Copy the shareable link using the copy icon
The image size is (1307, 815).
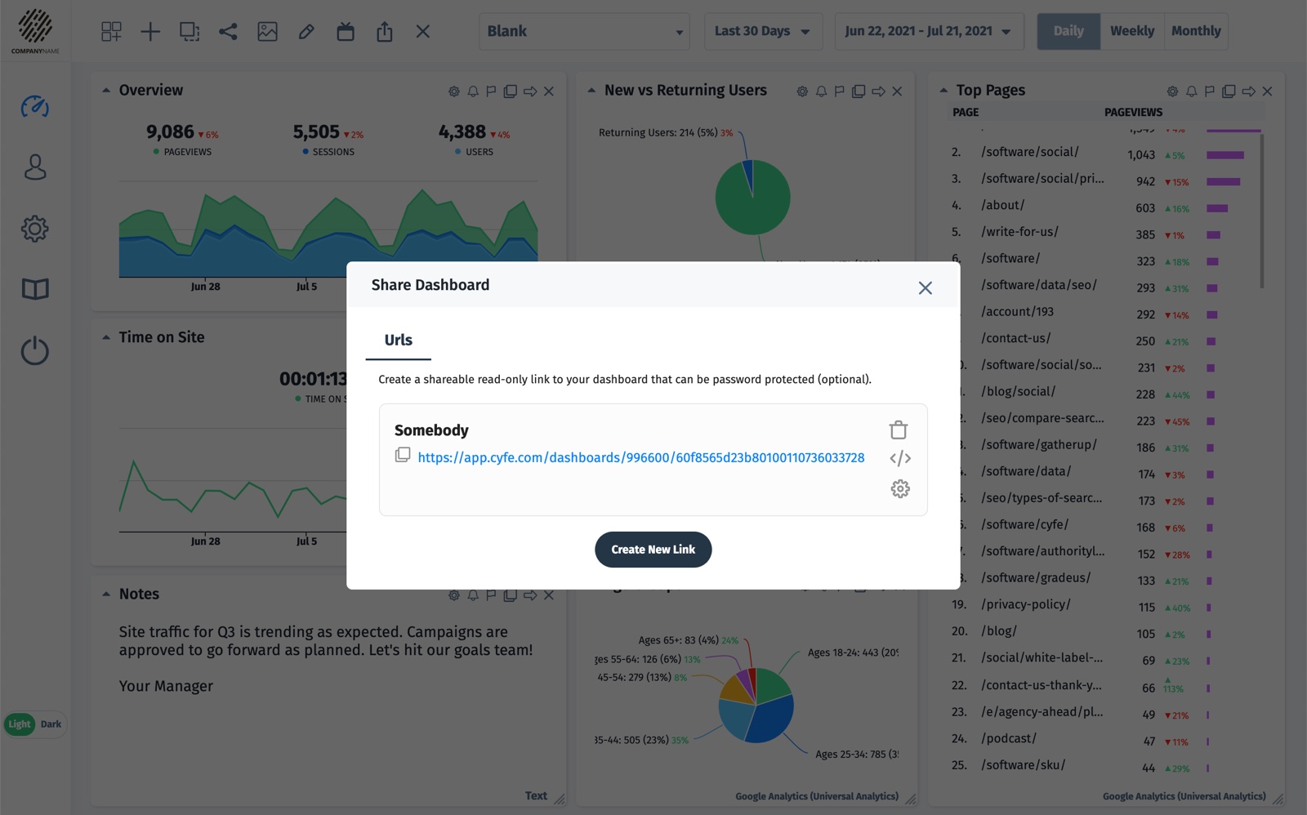point(402,455)
